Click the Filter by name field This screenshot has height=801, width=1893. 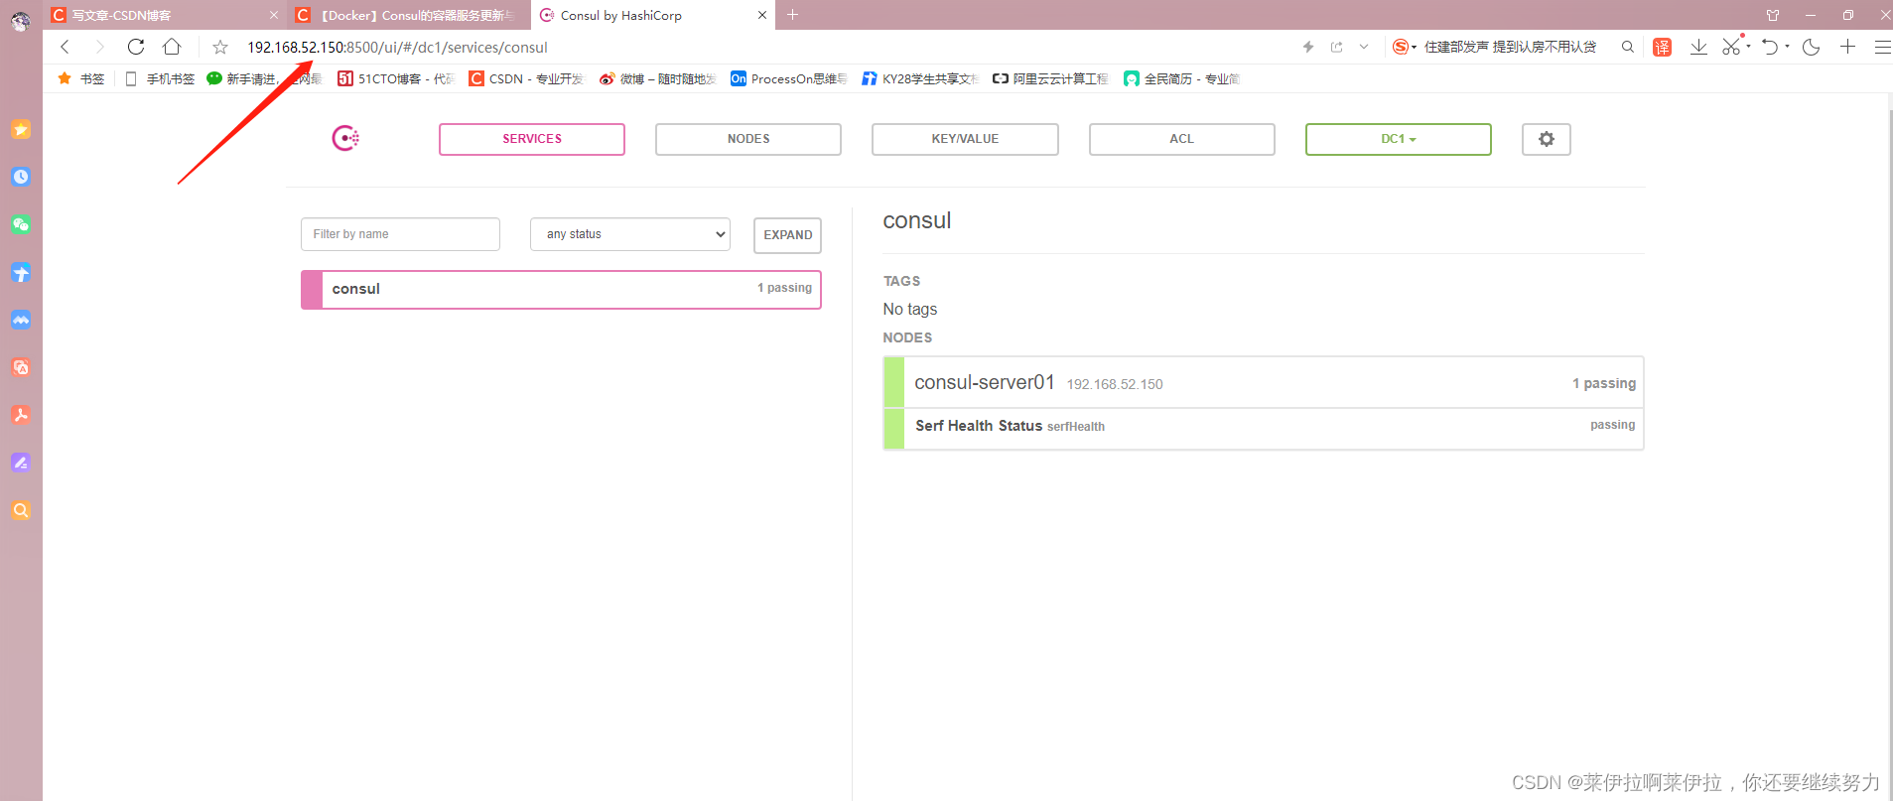400,234
